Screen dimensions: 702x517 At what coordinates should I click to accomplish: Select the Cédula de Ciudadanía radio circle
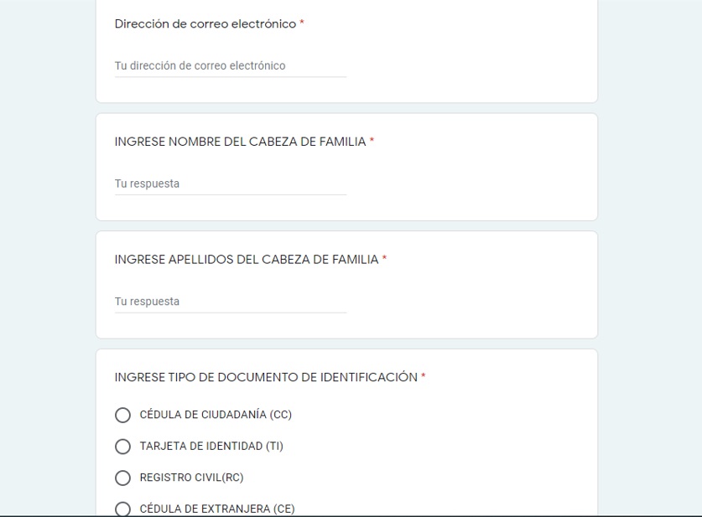point(123,415)
